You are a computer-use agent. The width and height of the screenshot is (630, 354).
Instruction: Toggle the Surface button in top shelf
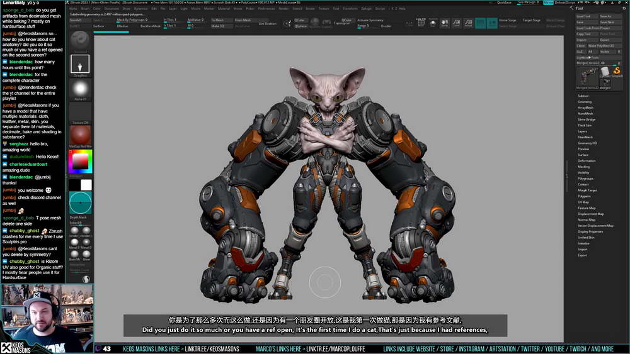coord(99,26)
